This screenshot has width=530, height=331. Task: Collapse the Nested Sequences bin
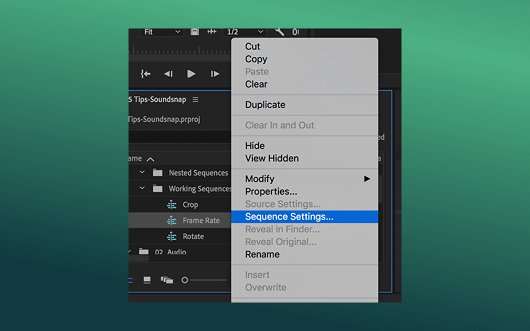click(142, 172)
